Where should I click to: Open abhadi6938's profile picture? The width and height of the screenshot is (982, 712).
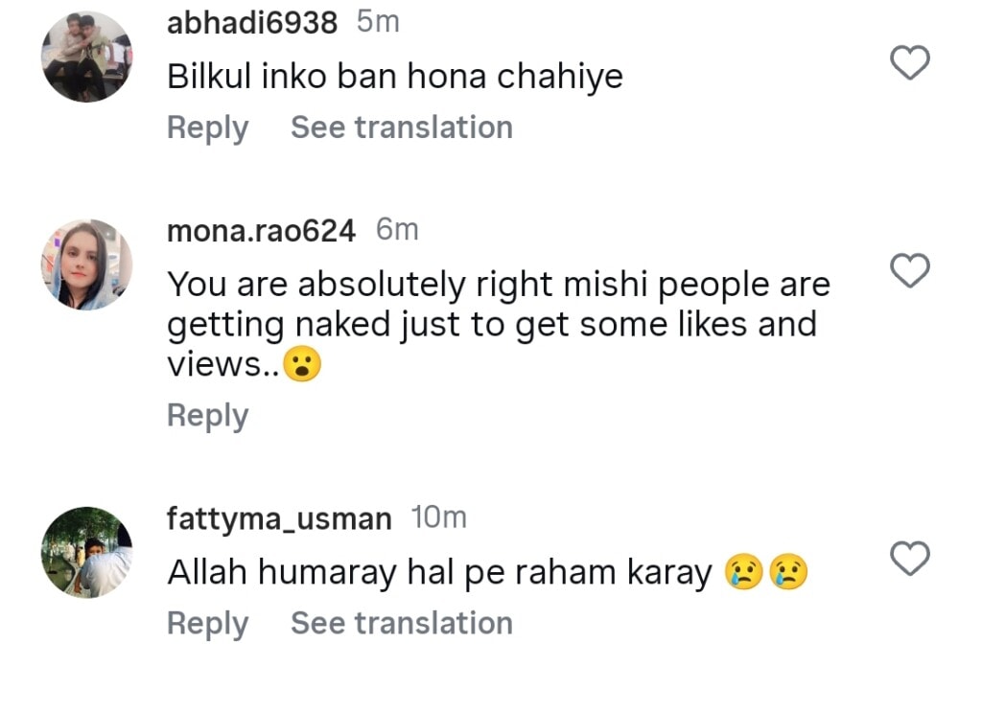(86, 56)
